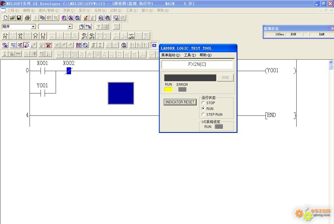334x224 pixels.
Task: Close the 监视状态 monitor status panel
Action: 332,28
